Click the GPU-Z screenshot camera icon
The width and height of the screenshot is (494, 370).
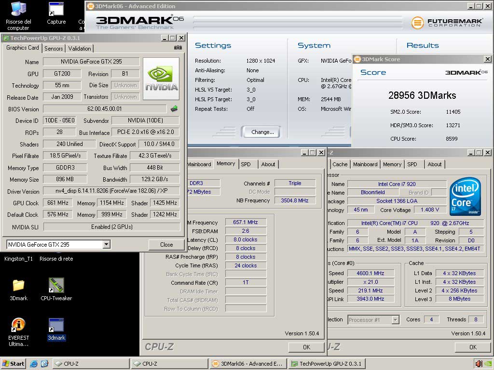coord(178,48)
